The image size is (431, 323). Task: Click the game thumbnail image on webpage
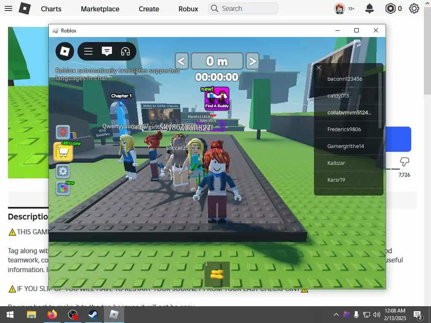[x=28, y=103]
